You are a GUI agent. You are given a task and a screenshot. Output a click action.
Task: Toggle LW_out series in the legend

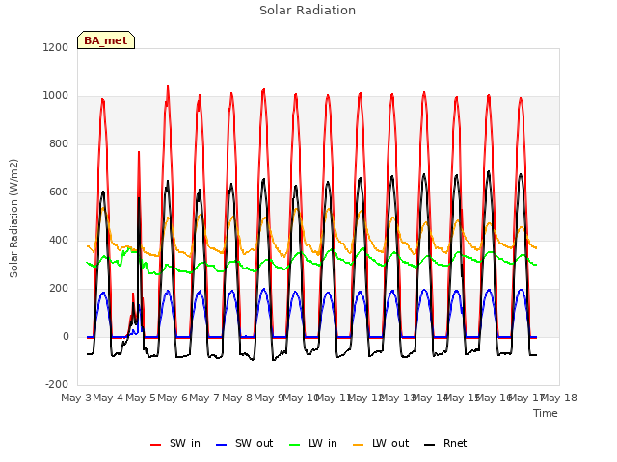pyautogui.click(x=381, y=443)
